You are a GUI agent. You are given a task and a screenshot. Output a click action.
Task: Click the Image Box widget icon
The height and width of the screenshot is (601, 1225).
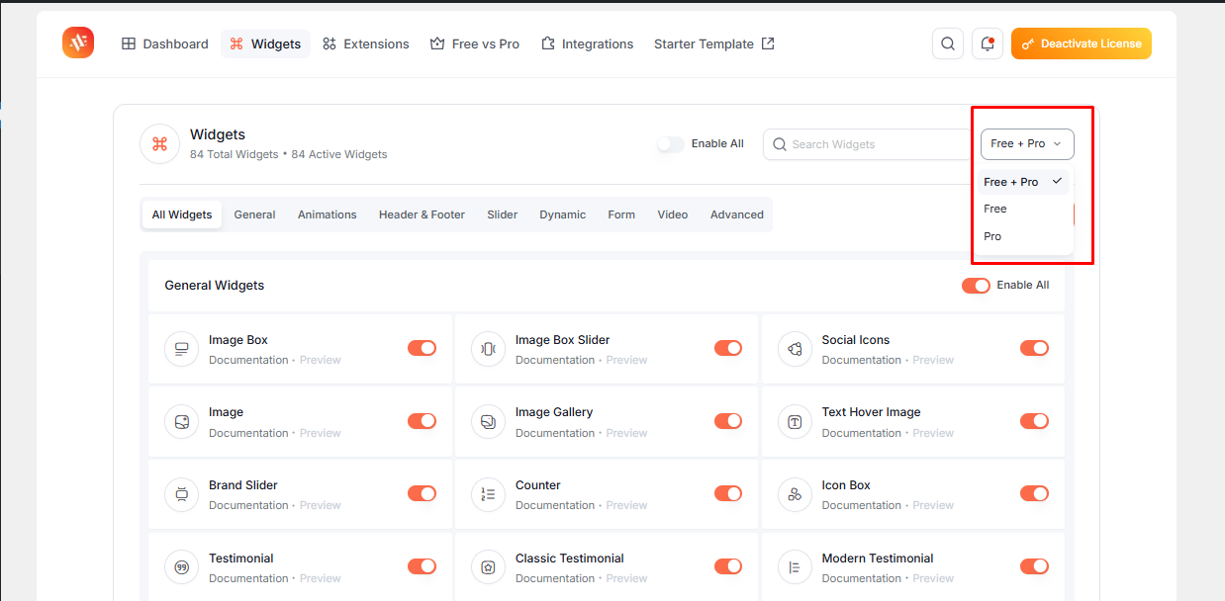click(181, 349)
